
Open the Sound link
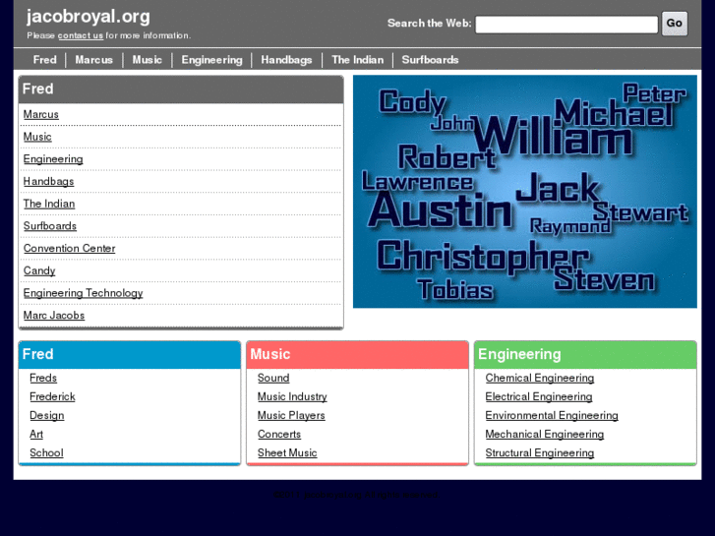273,379
